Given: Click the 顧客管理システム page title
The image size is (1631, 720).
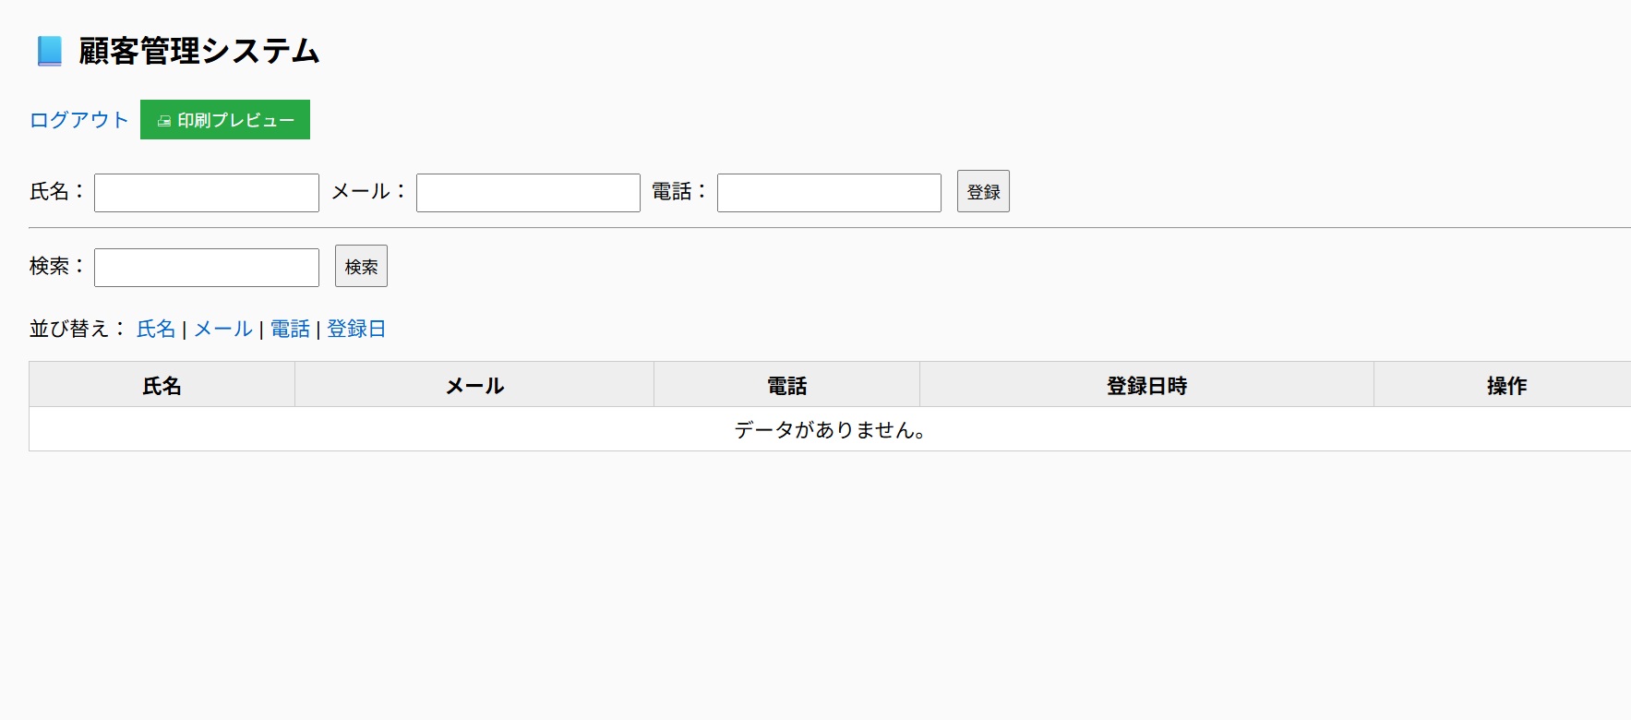Looking at the screenshot, I should pos(199,51).
